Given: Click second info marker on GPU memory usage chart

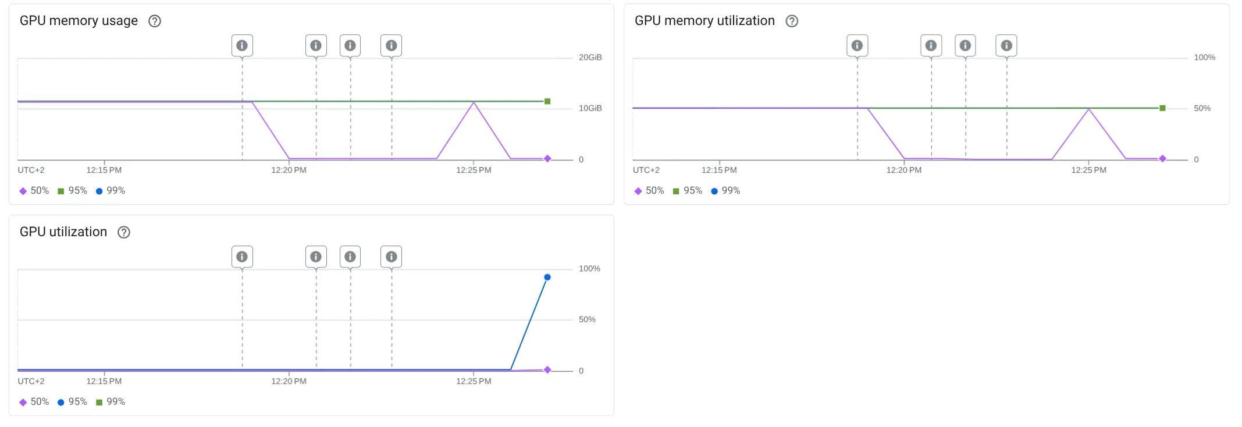Looking at the screenshot, I should click(x=316, y=45).
